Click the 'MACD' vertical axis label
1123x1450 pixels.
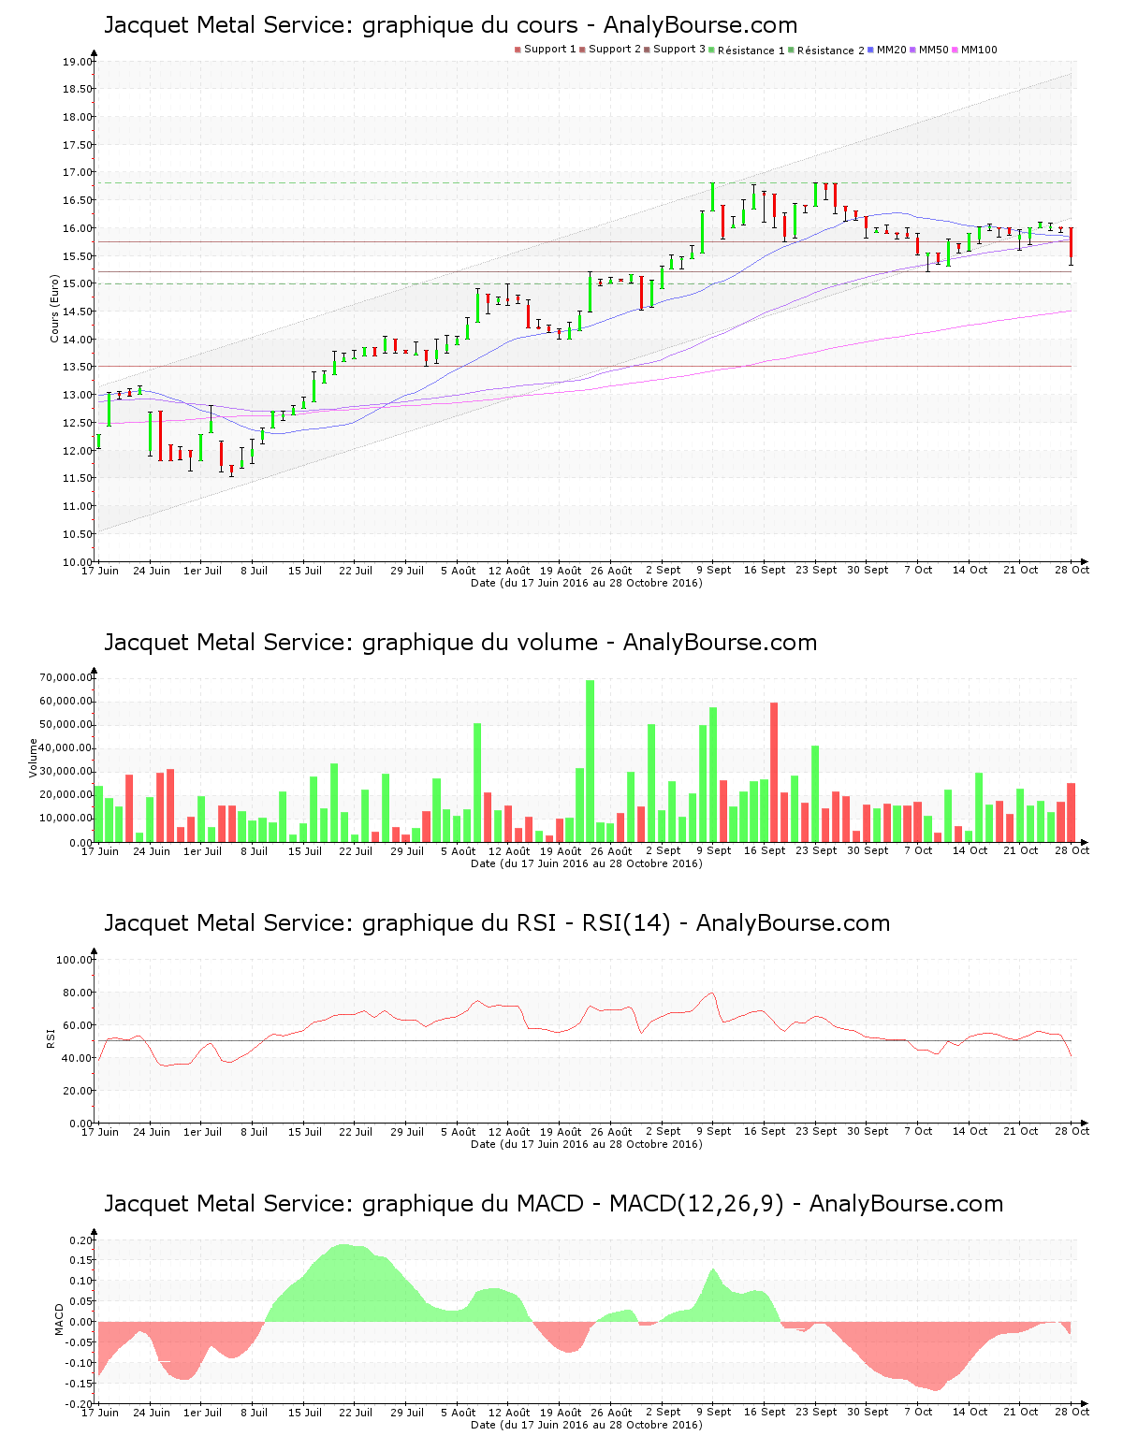59,1319
